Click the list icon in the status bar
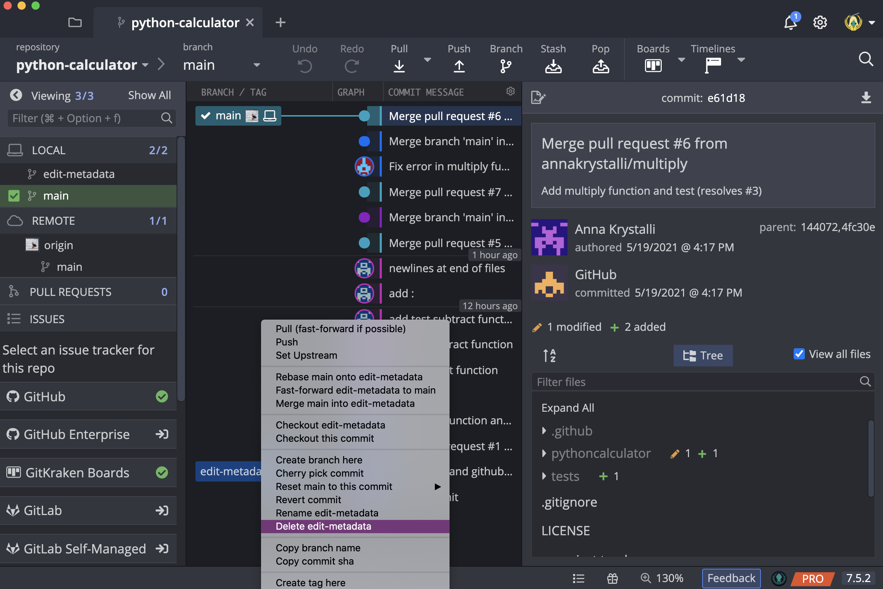Screen dimensions: 883x589 tap(578, 578)
